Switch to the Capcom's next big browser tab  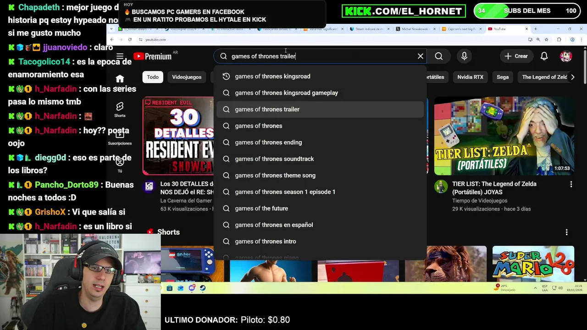461,29
